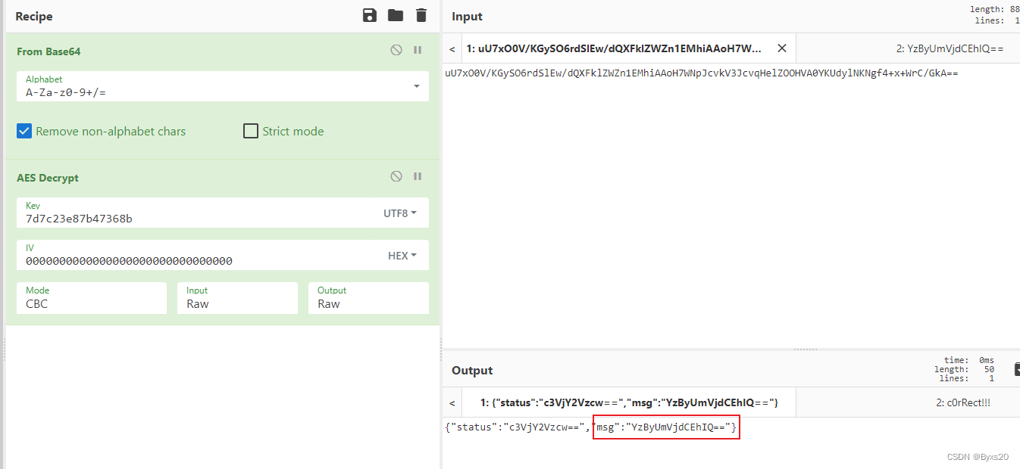
Task: Collapse the Output tab list arrow
Action: (451, 402)
